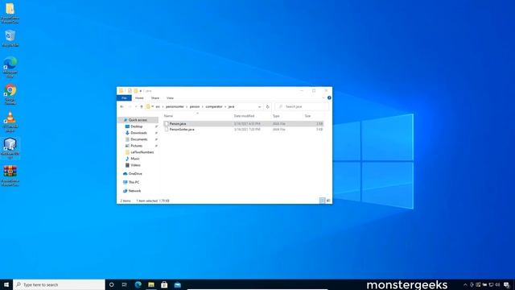Launch Edge from the taskbar

tap(138, 284)
